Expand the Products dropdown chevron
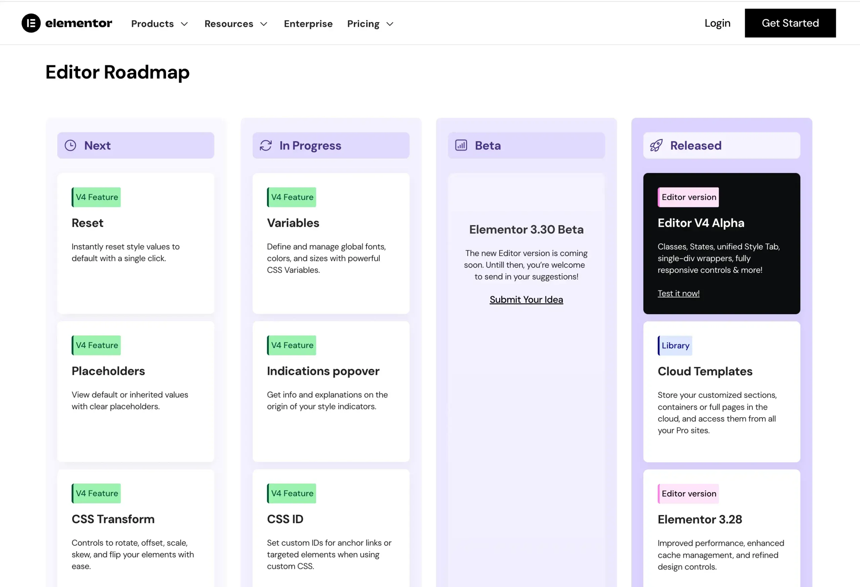The image size is (860, 587). tap(184, 24)
